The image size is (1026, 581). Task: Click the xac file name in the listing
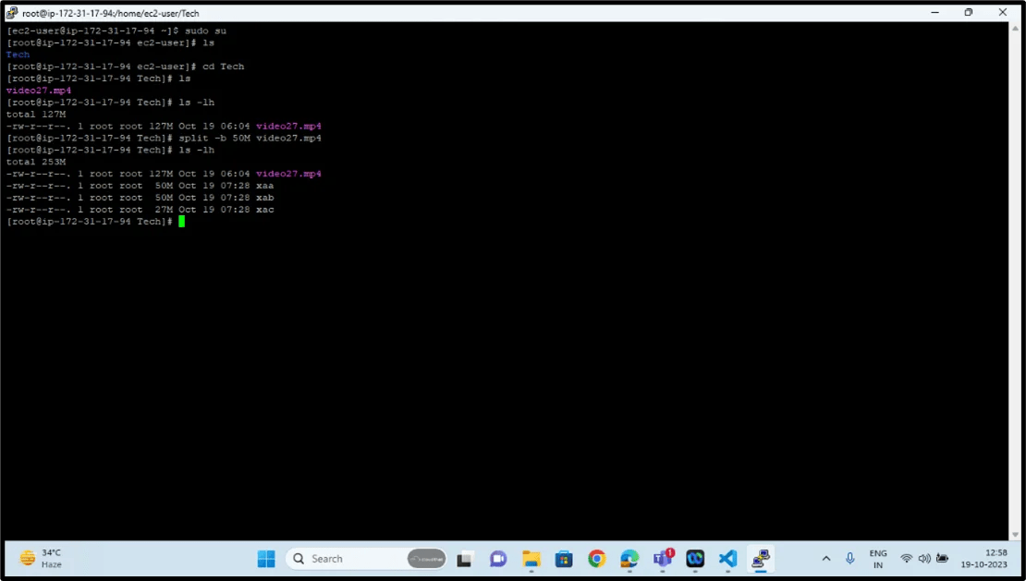coord(265,209)
